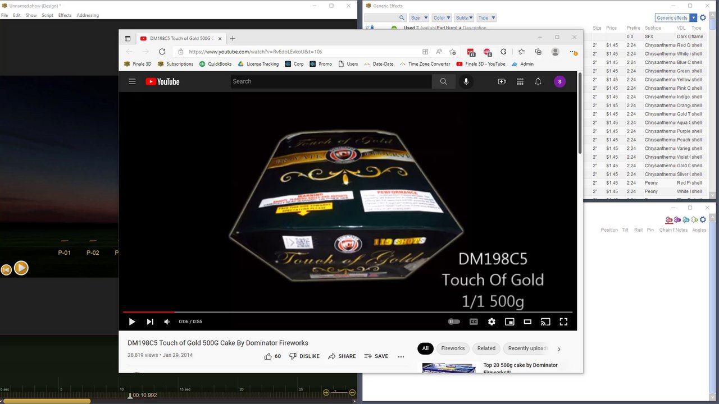
Task: Open browser favorites list icon
Action: pos(522,52)
